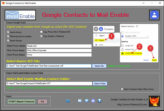Click the Select File button
The image size is (164, 111).
click(x=99, y=66)
